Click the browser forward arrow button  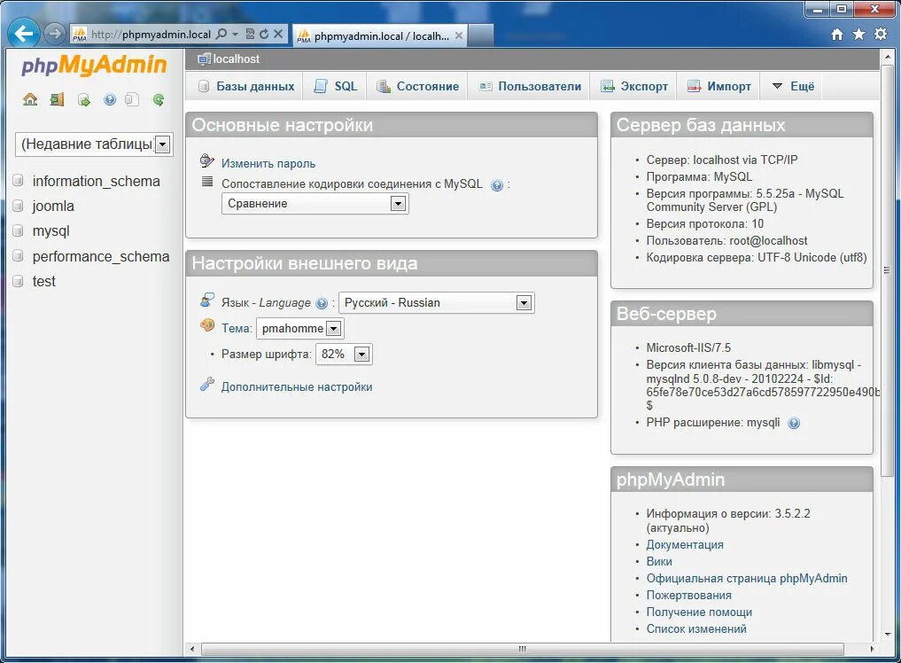[54, 34]
